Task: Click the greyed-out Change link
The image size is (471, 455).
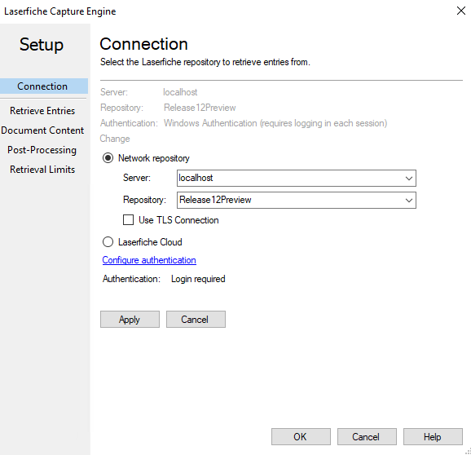Action: coord(115,139)
